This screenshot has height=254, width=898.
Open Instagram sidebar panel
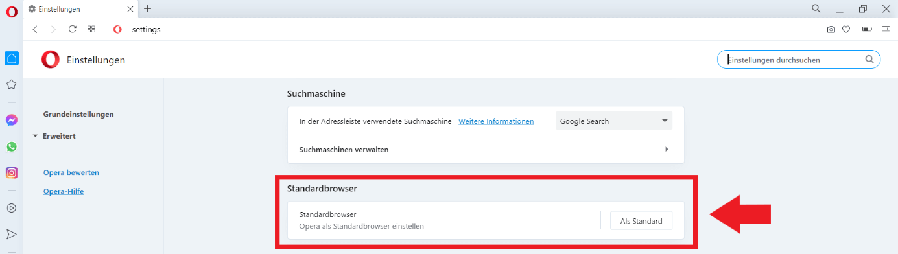(x=11, y=173)
